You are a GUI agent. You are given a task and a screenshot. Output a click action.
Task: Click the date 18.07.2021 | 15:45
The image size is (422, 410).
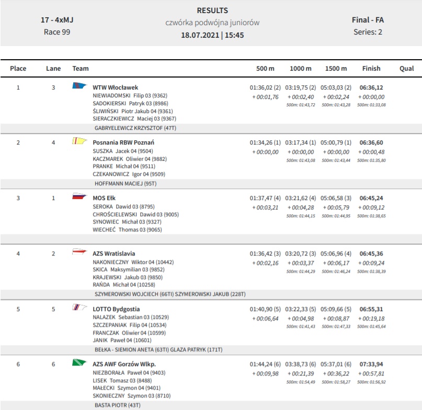[x=212, y=35]
